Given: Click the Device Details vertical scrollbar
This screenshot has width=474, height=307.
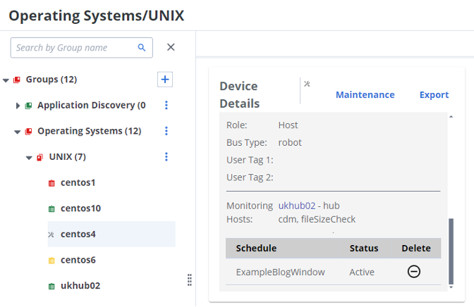Looking at the screenshot, I should (451, 250).
